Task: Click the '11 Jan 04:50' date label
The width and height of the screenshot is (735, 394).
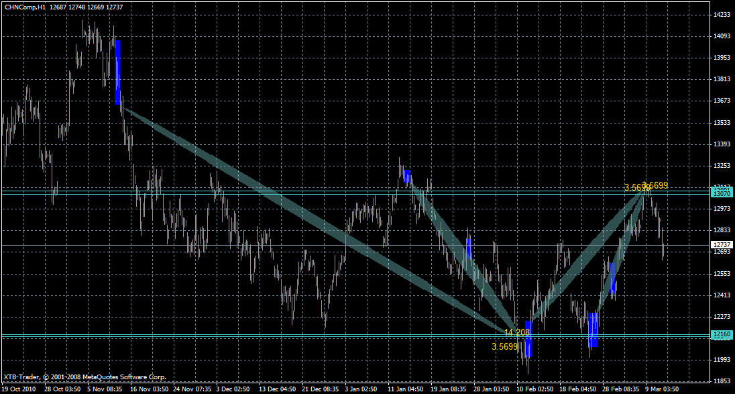Action: coord(406,389)
